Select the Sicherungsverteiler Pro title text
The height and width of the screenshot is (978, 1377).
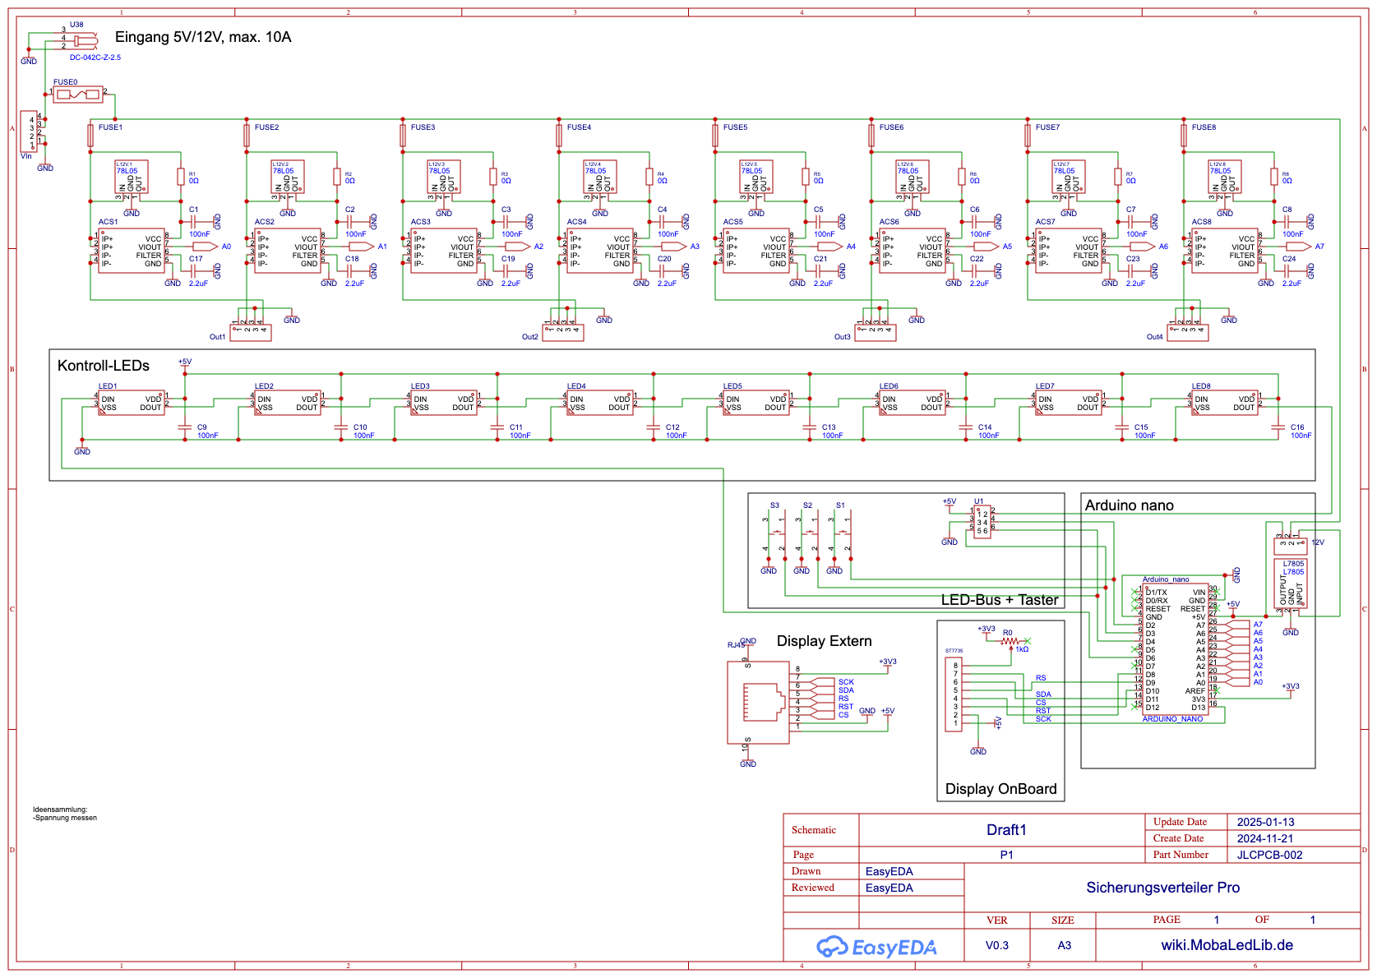(x=1162, y=888)
